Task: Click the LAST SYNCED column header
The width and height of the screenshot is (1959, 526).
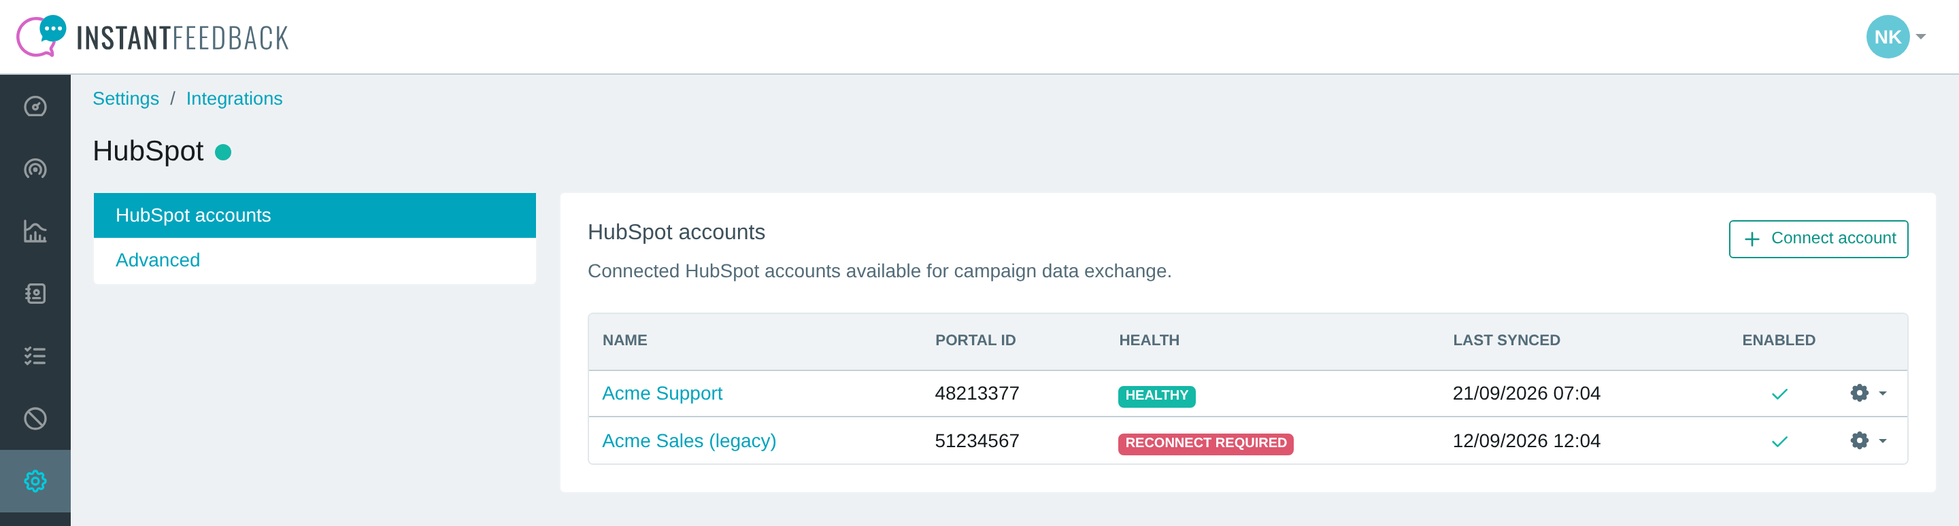Action: [1506, 340]
